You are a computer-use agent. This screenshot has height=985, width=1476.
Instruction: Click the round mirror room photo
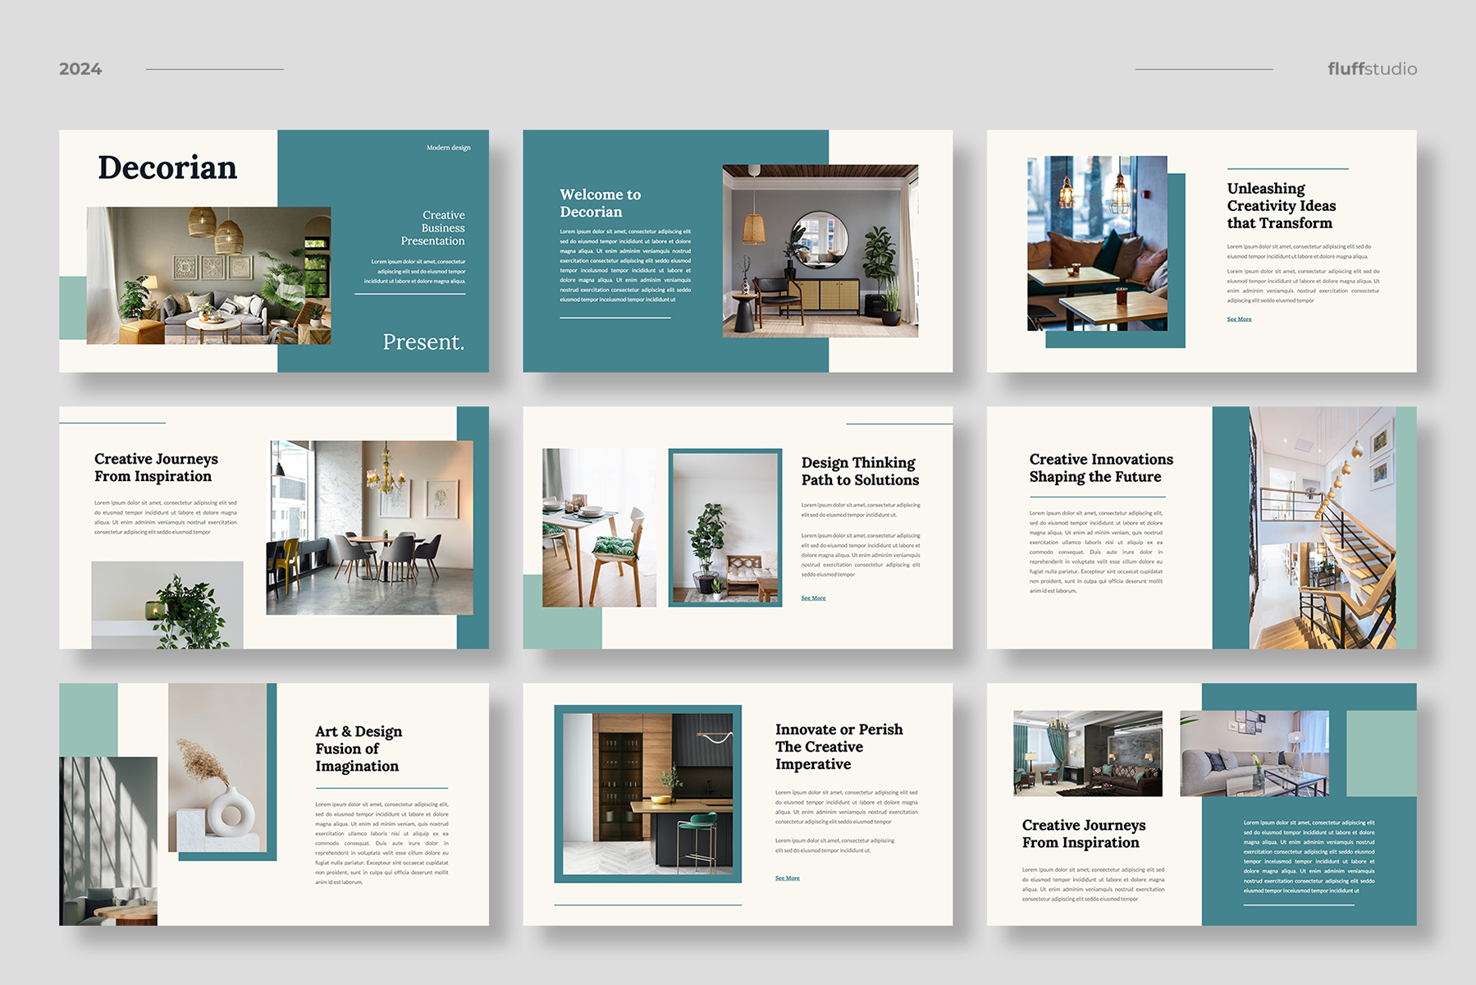click(x=820, y=251)
